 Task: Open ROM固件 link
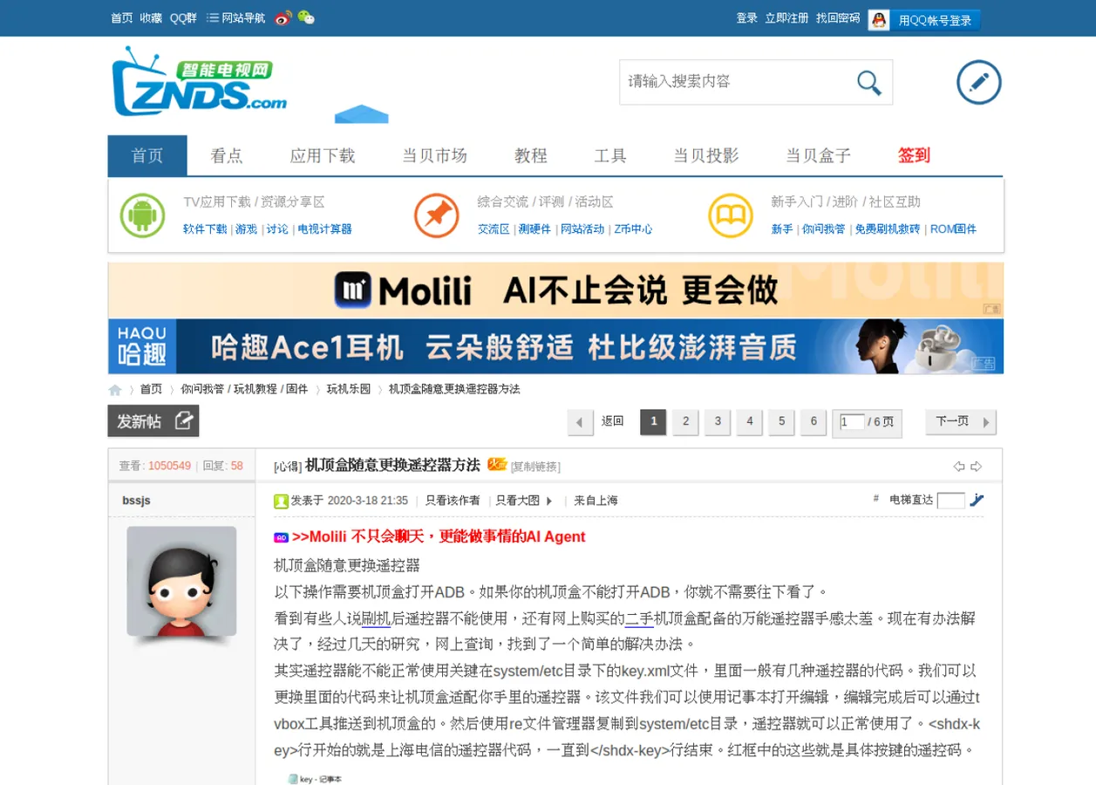click(953, 229)
